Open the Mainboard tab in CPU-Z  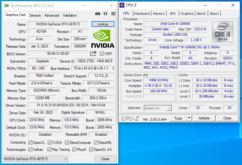coord(142,14)
